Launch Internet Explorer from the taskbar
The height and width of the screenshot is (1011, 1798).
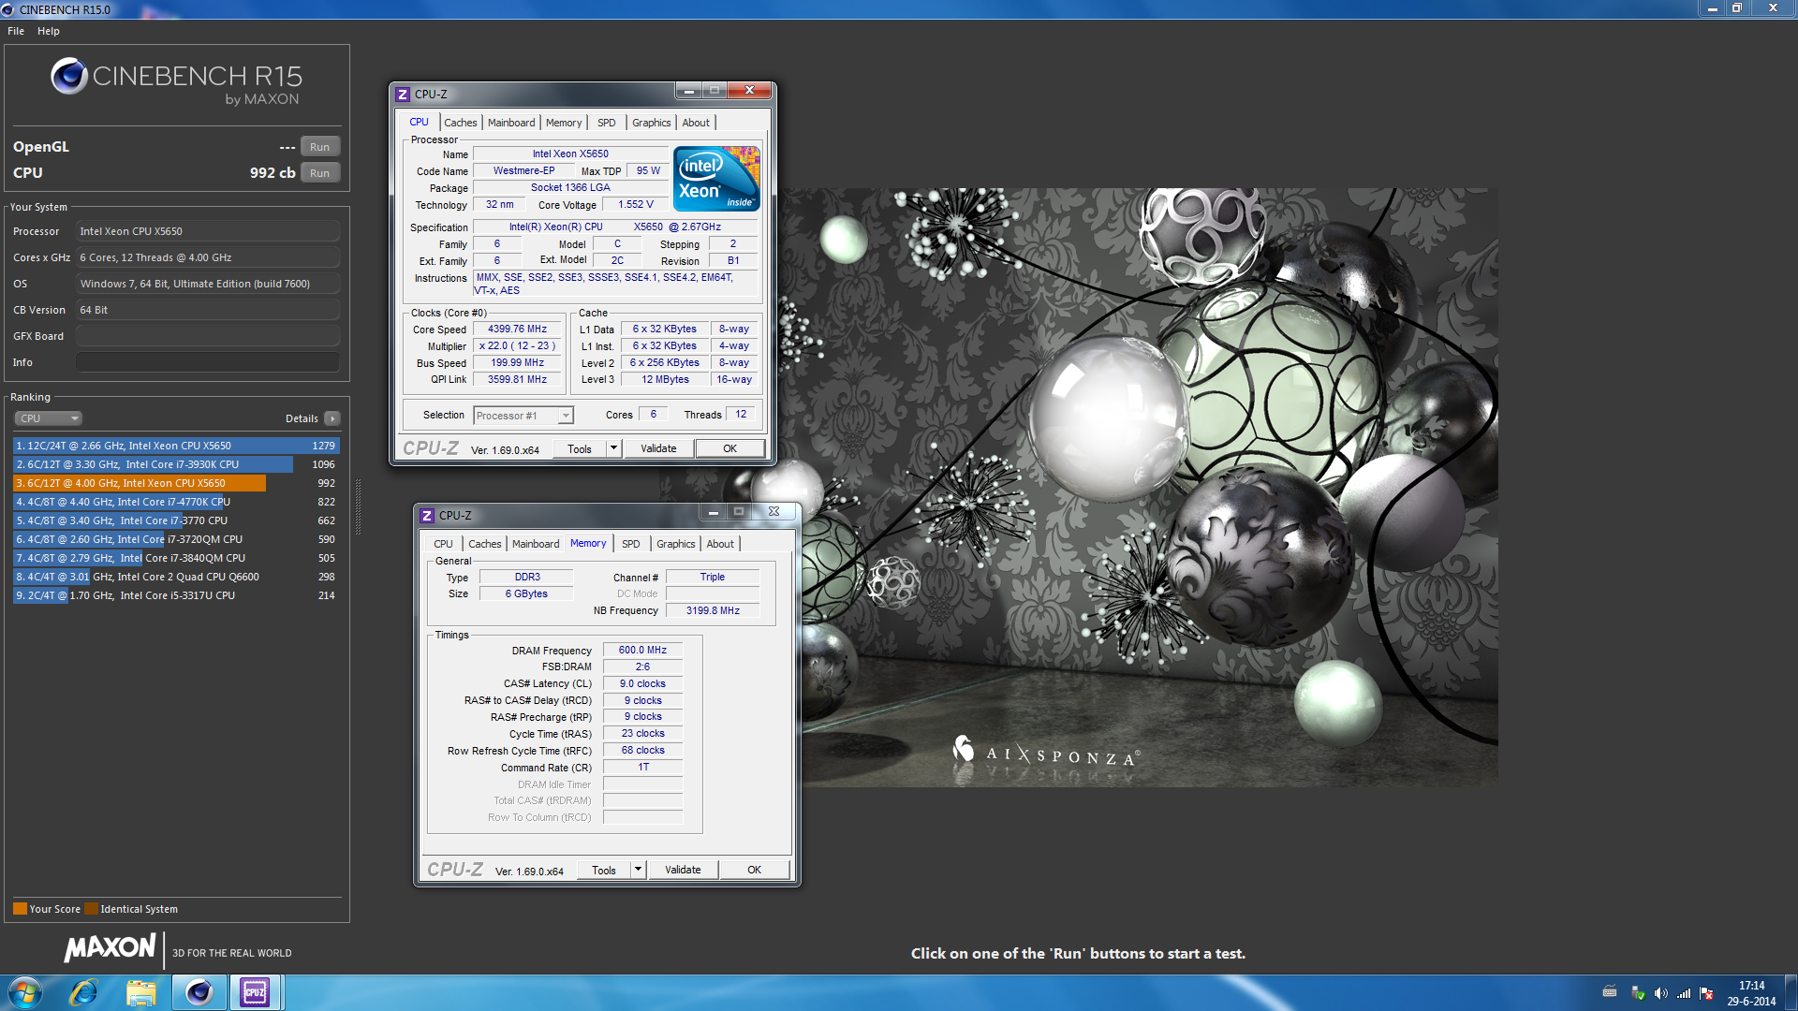[84, 992]
